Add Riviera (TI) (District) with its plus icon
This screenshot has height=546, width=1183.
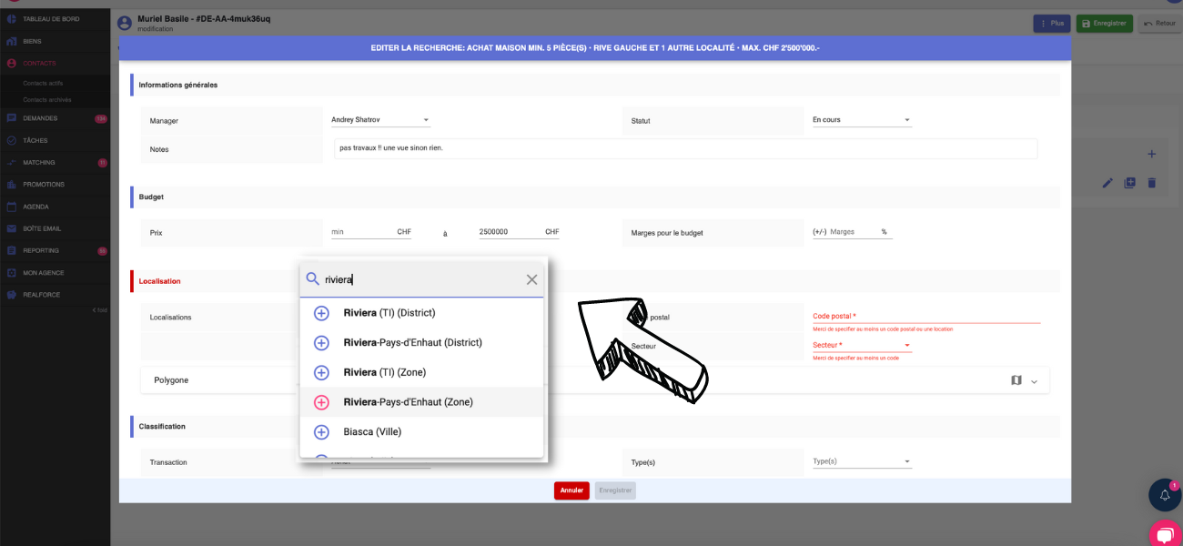[321, 313]
